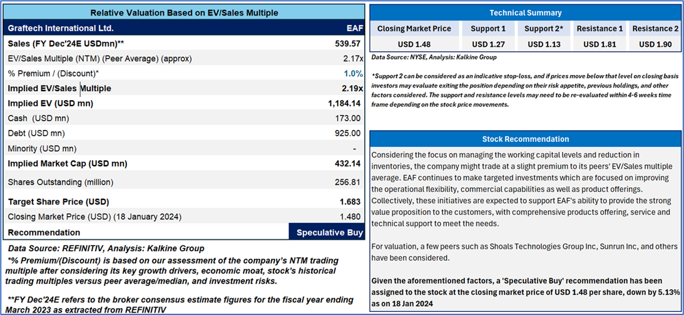Select the Sales value 539.57
684x315 pixels.
point(348,44)
